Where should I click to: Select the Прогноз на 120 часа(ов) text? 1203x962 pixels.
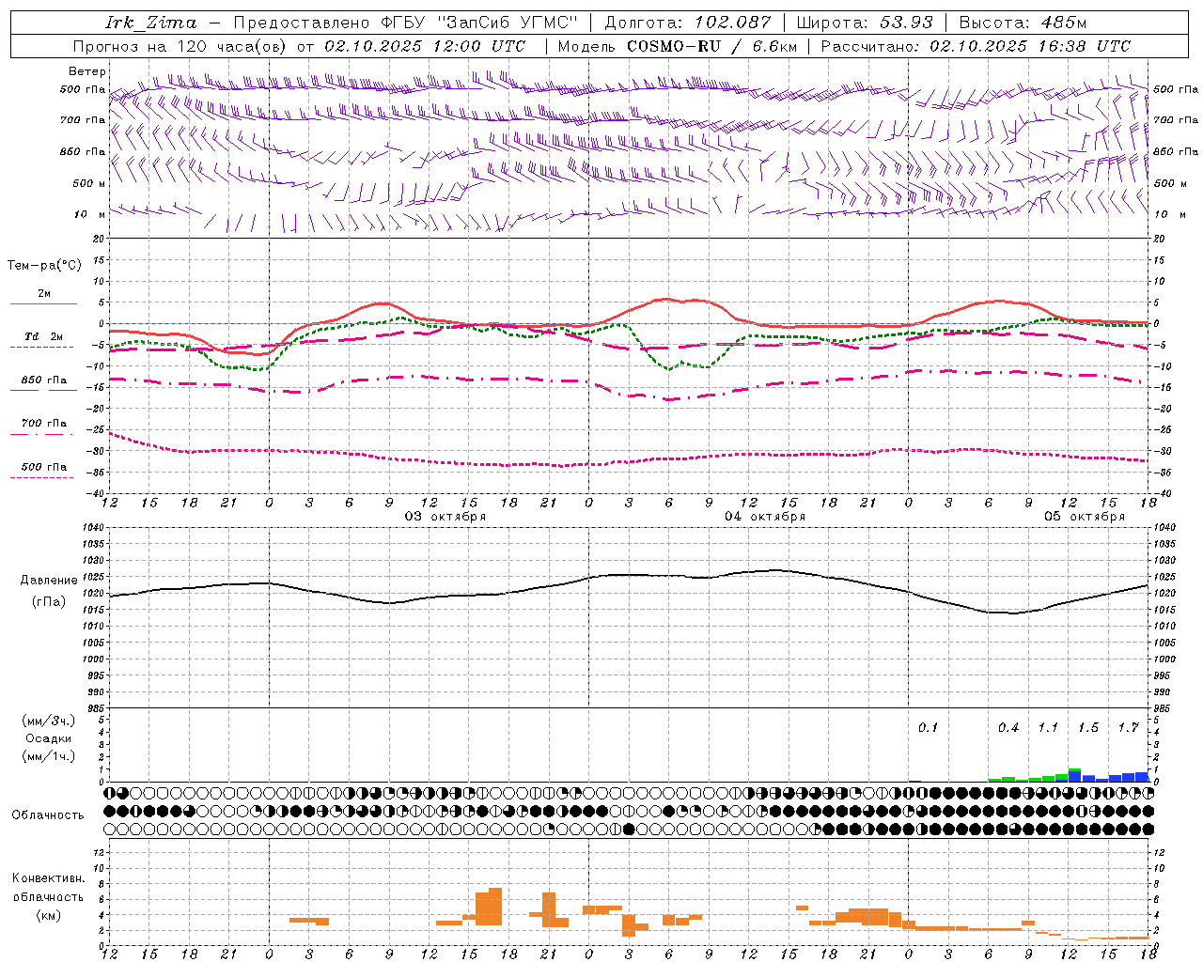click(181, 46)
